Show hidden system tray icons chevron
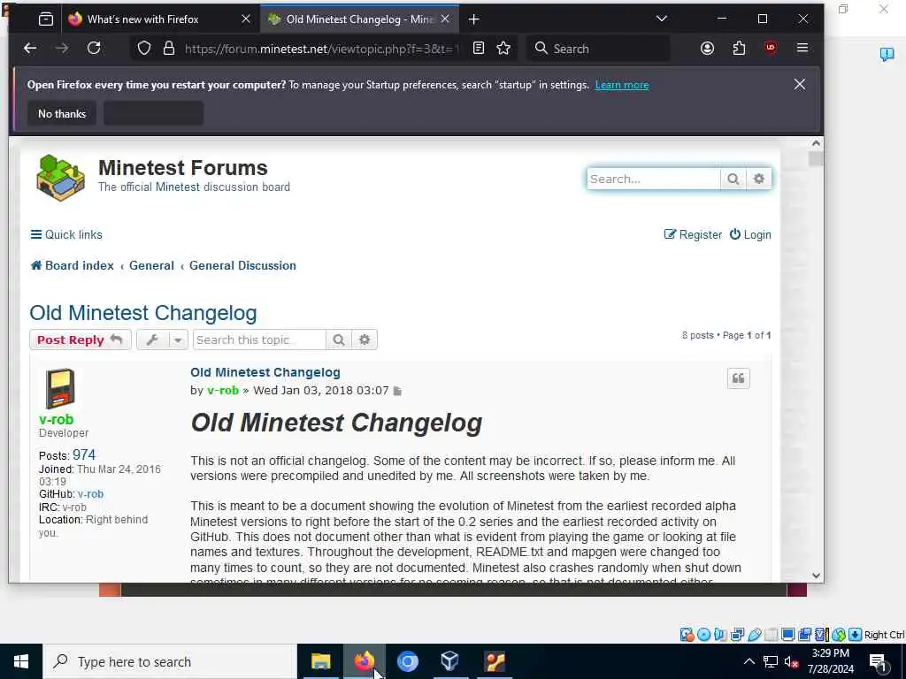Image resolution: width=906 pixels, height=679 pixels. (x=749, y=661)
